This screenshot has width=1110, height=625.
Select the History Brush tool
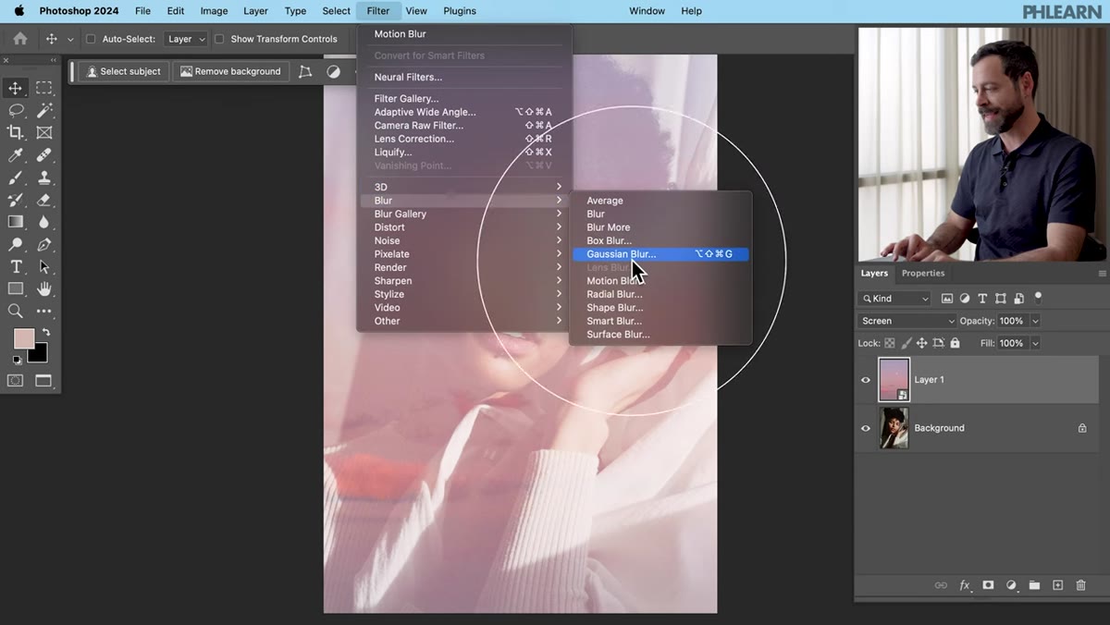pyautogui.click(x=16, y=200)
